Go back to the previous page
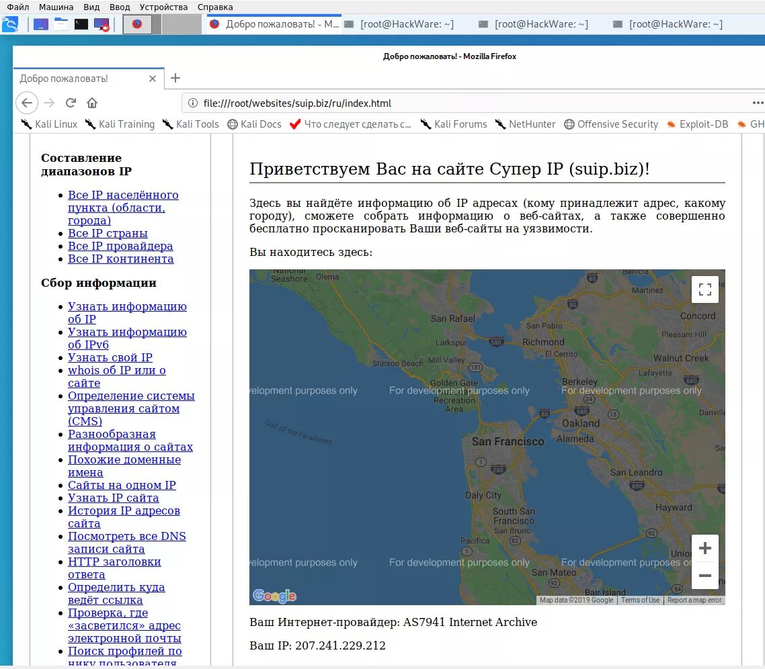Image resolution: width=765 pixels, height=669 pixels. [27, 103]
